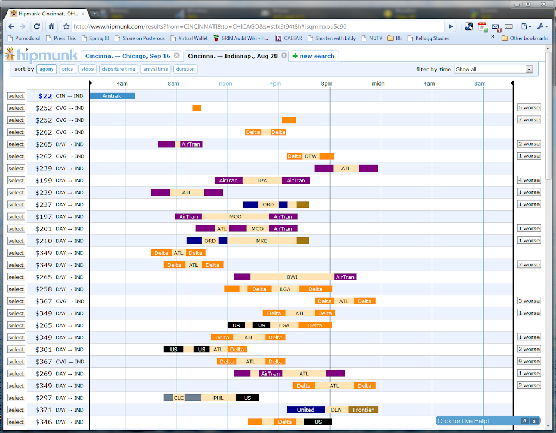
Task: Open the new browser tab button
Action: (95, 14)
